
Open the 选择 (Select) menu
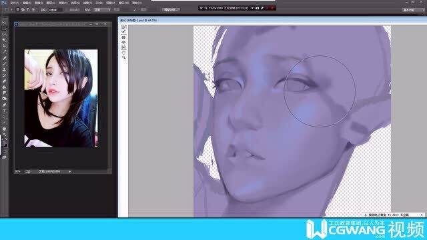pos(75,3)
